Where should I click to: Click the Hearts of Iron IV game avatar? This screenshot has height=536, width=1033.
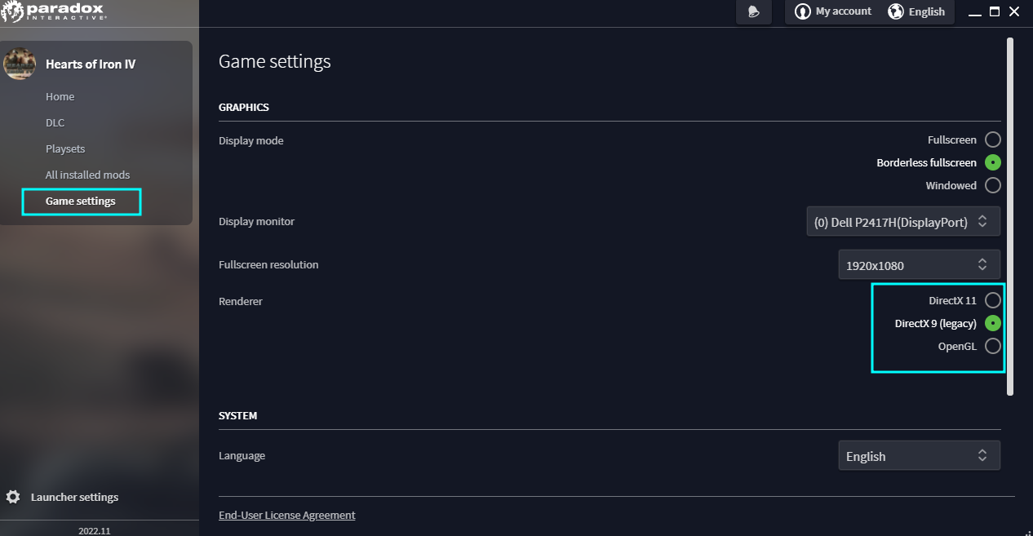(20, 64)
